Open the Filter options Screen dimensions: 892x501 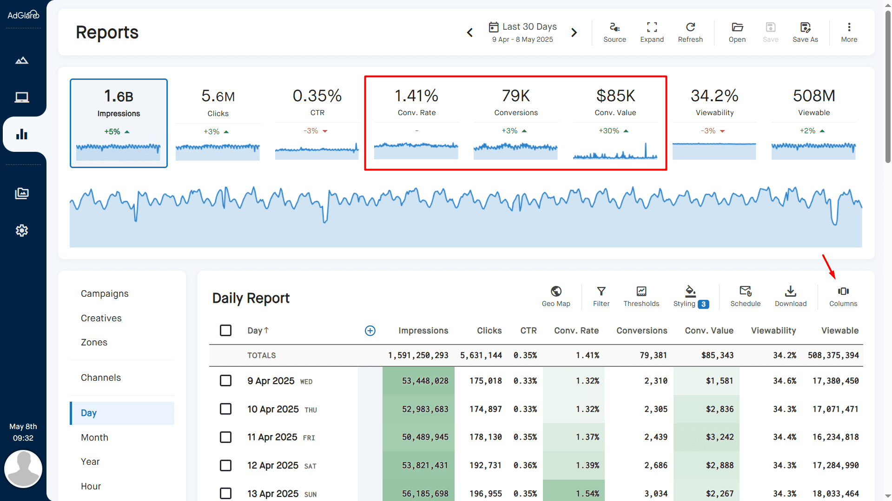coord(601,296)
